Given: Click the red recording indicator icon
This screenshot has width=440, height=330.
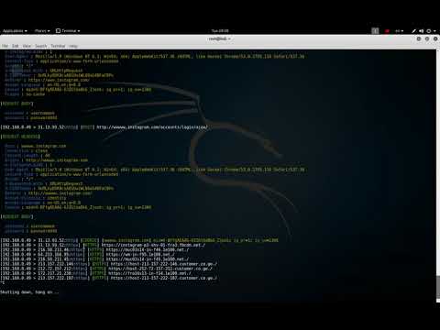Looking at the screenshot, I should (x=387, y=31).
